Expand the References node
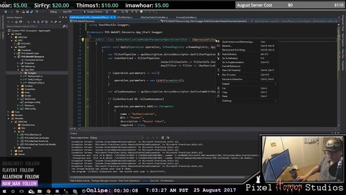Image resolution: width=346 pixels, height=195 pixels. (18, 66)
